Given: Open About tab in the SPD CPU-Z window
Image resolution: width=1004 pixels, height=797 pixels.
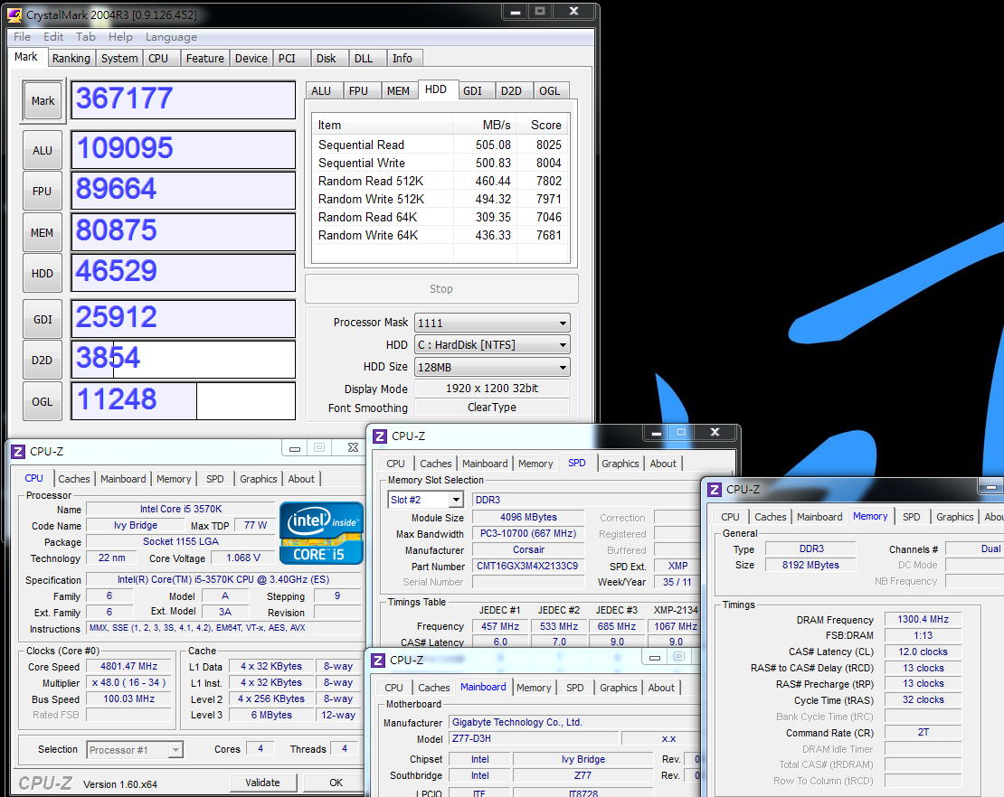Looking at the screenshot, I should pos(663,463).
